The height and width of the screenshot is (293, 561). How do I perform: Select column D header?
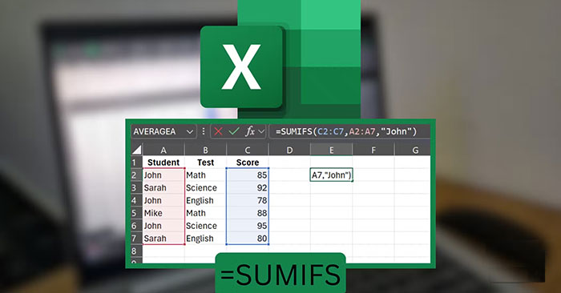tap(289, 150)
